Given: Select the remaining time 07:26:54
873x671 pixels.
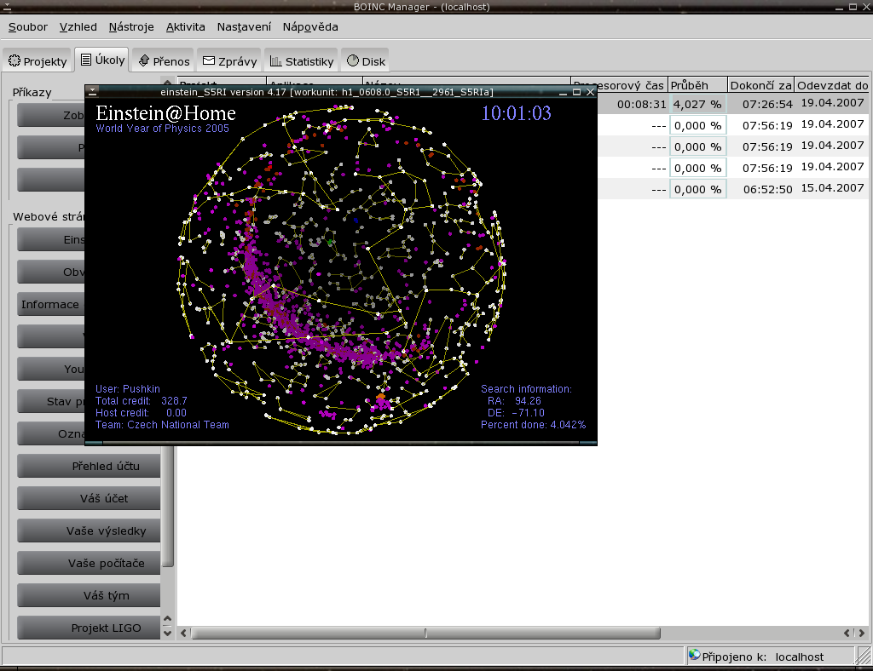Looking at the screenshot, I should [767, 104].
